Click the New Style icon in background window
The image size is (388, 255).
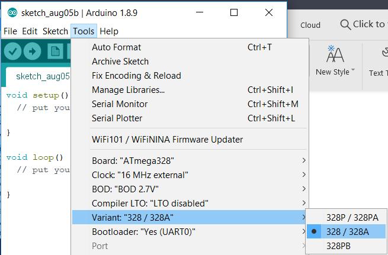pos(335,54)
